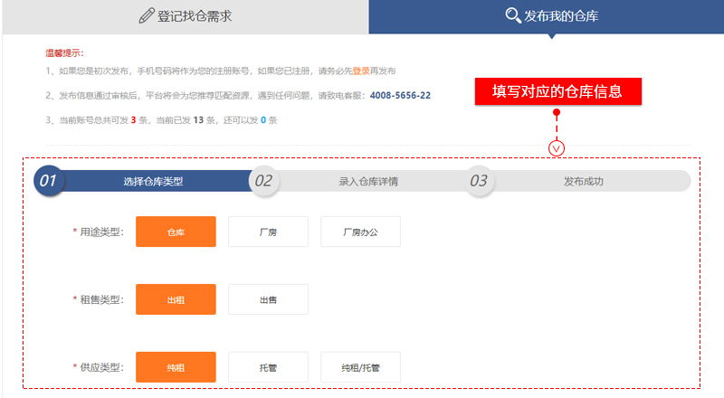Pick the 纯租/托管 supply type option
This screenshot has height=398, width=724.
(360, 367)
